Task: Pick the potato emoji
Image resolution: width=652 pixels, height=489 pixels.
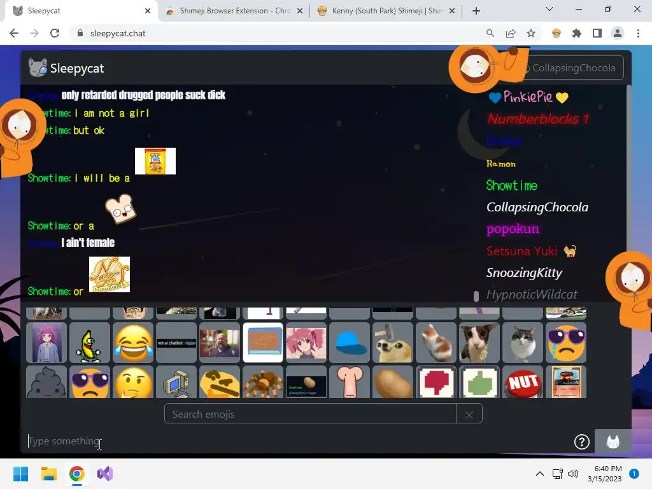Action: pyautogui.click(x=392, y=382)
